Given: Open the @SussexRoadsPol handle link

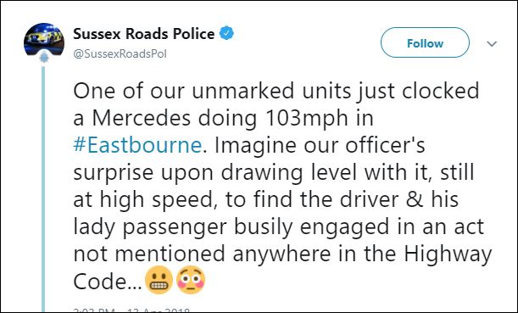Looking at the screenshot, I should (x=120, y=53).
